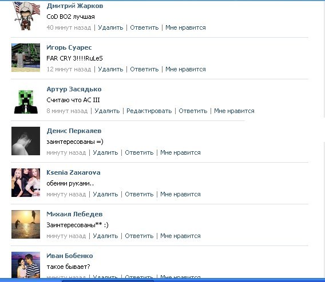
Task: Like Артур Засядько's AC III comment
Action: point(234,111)
